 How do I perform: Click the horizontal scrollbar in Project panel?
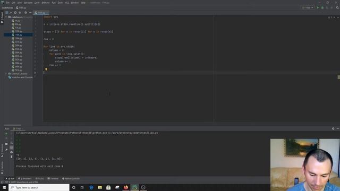[13, 125]
